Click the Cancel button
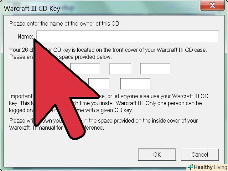The image size is (228, 171). tap(199, 155)
